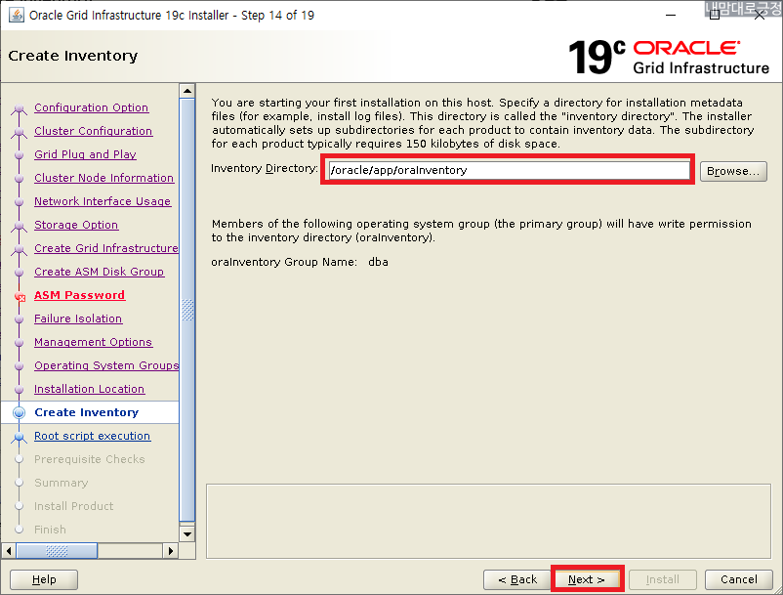Viewport: 783px width, 595px height.
Task: Go to Root script execution step
Action: (x=93, y=436)
